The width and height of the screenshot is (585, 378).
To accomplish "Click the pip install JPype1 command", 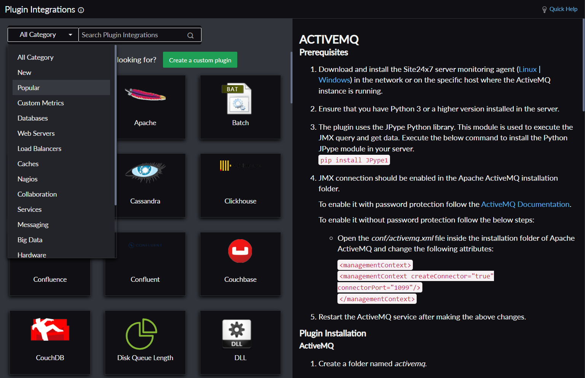I will click(x=354, y=160).
